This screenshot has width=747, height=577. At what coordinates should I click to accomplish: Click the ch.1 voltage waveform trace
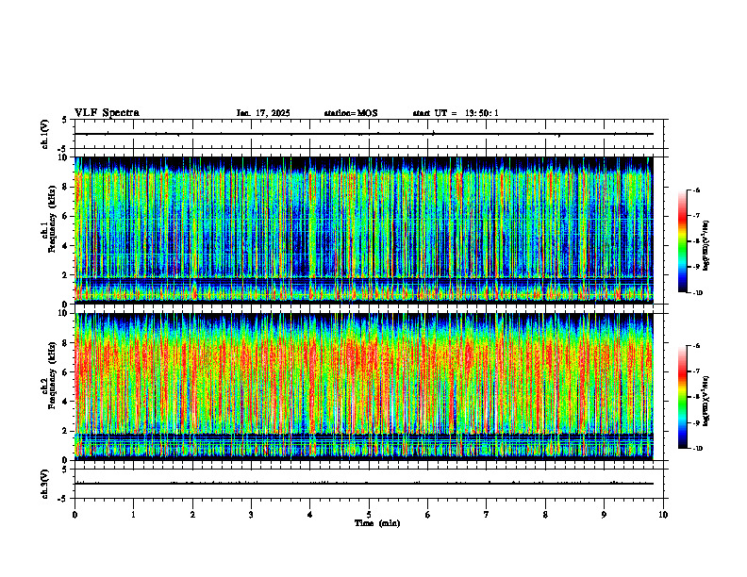click(364, 134)
